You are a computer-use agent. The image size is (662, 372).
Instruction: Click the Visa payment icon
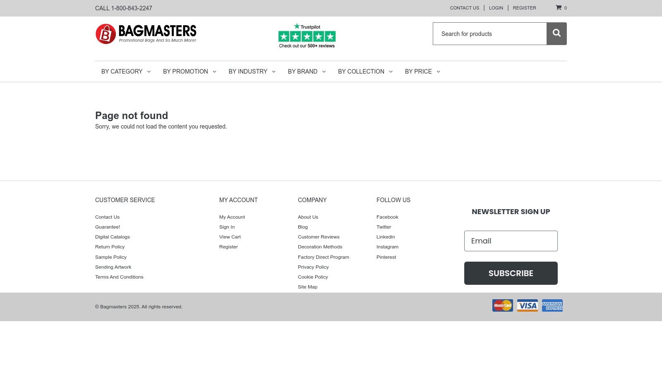pyautogui.click(x=527, y=305)
